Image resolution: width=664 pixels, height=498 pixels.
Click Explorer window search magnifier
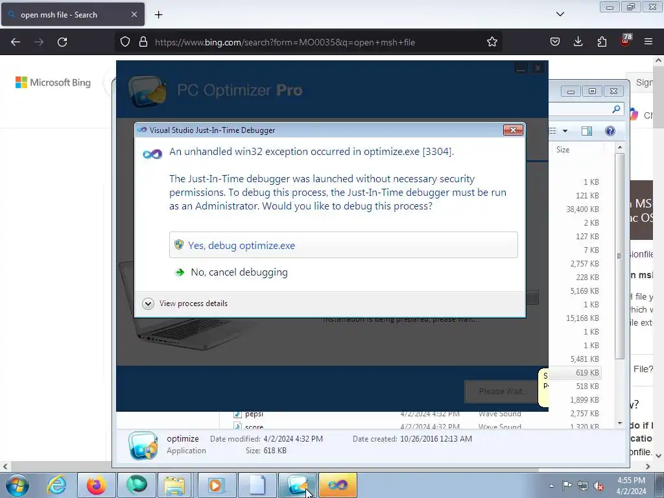616,109
